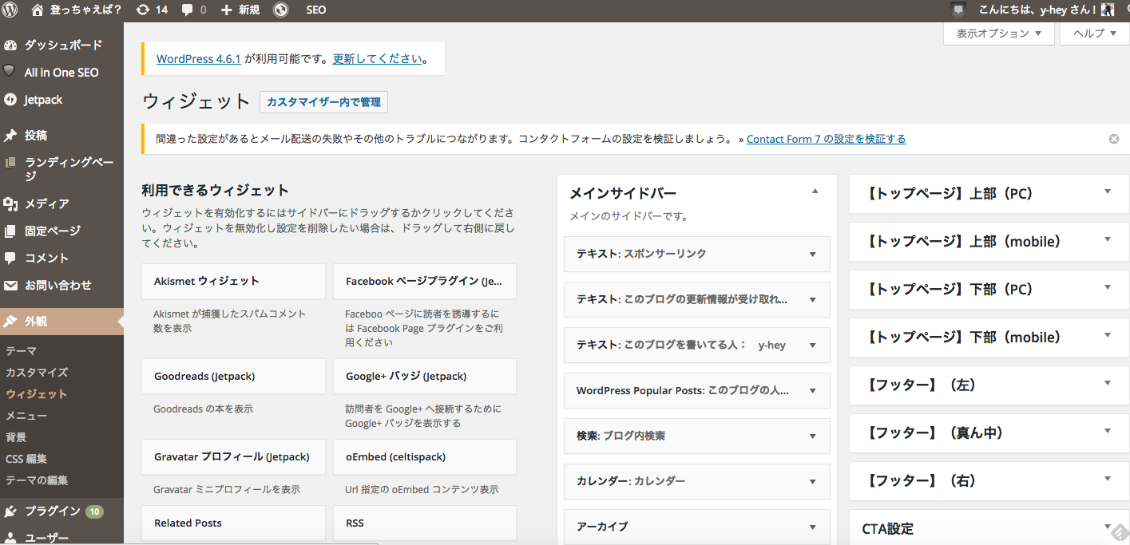Open the notifications icon in the admin bar

[x=958, y=10]
